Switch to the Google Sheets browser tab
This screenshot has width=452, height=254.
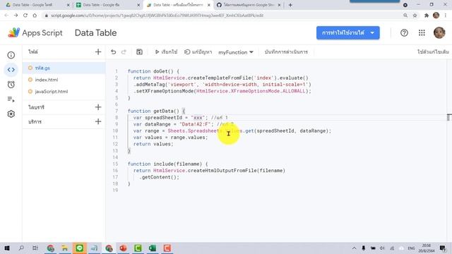click(107, 5)
